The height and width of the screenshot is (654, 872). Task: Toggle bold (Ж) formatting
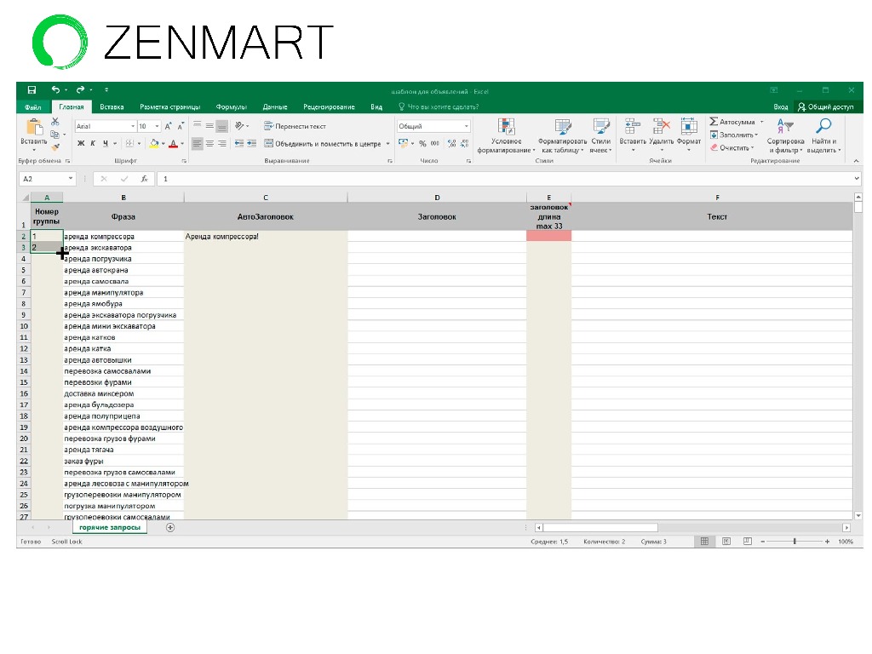click(x=81, y=143)
